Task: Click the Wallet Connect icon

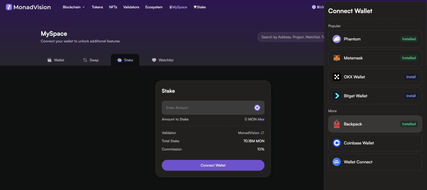Action: click(337, 162)
